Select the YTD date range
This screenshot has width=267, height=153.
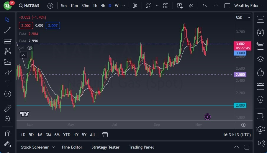67,135
